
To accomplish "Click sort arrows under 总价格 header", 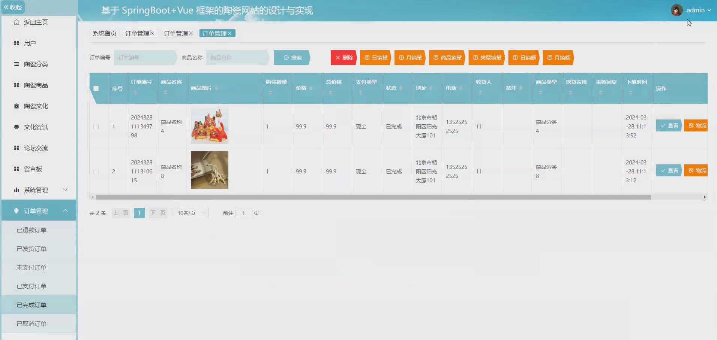I will (x=330, y=92).
